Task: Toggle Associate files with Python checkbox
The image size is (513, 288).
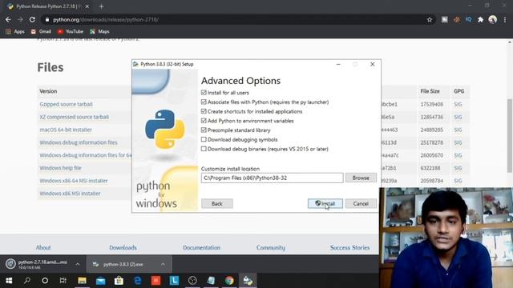Action: click(204, 102)
